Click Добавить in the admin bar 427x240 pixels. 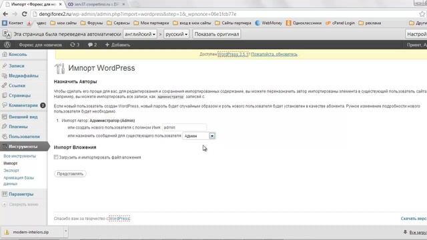117,45
